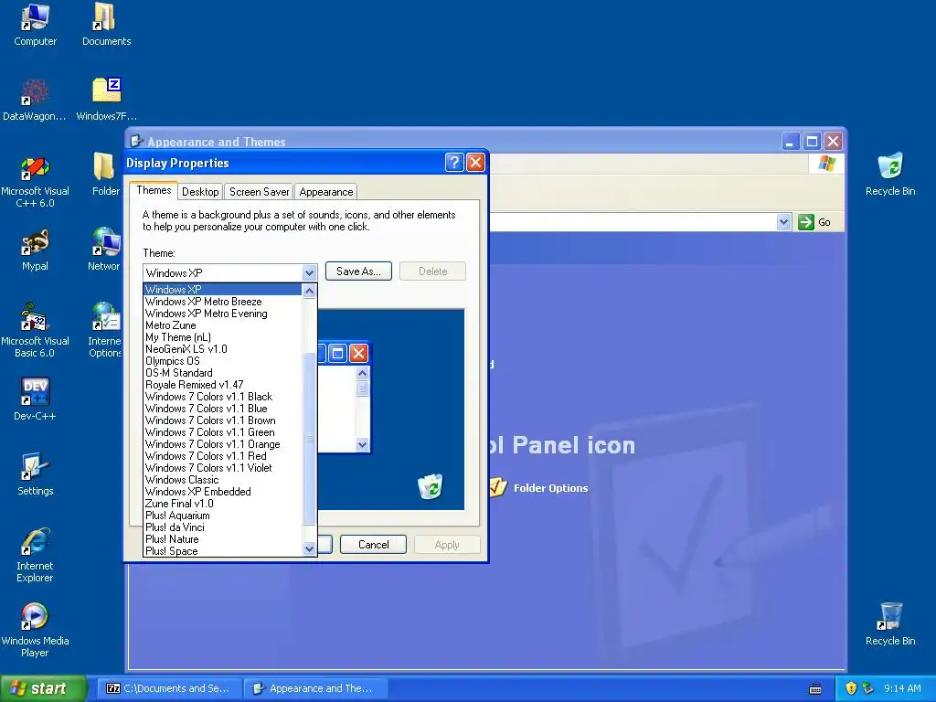Choose My Theme (nL) entry

click(223, 337)
